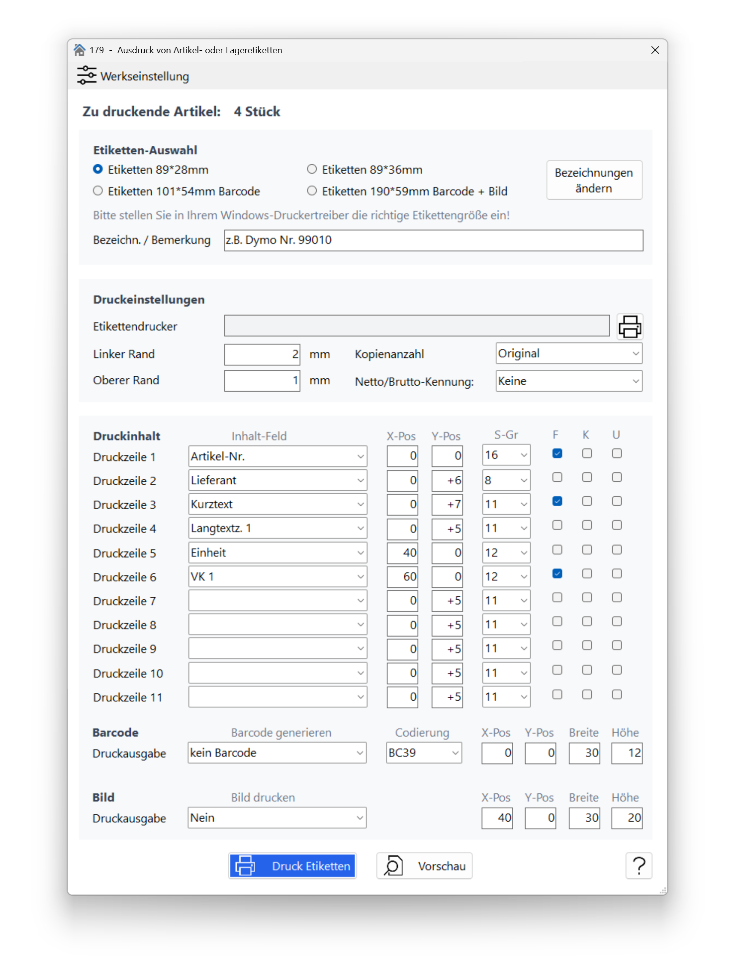
Task: Click the home icon in title bar
Action: (x=80, y=50)
